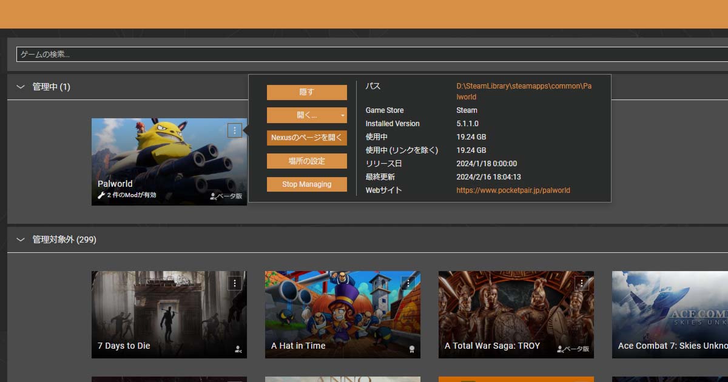Click the beta icon on A Total War Saga: TROY
The width and height of the screenshot is (728, 382).
tap(561, 349)
